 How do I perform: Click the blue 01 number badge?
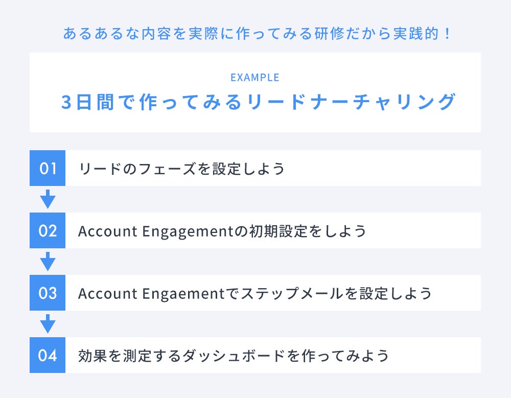tap(48, 168)
